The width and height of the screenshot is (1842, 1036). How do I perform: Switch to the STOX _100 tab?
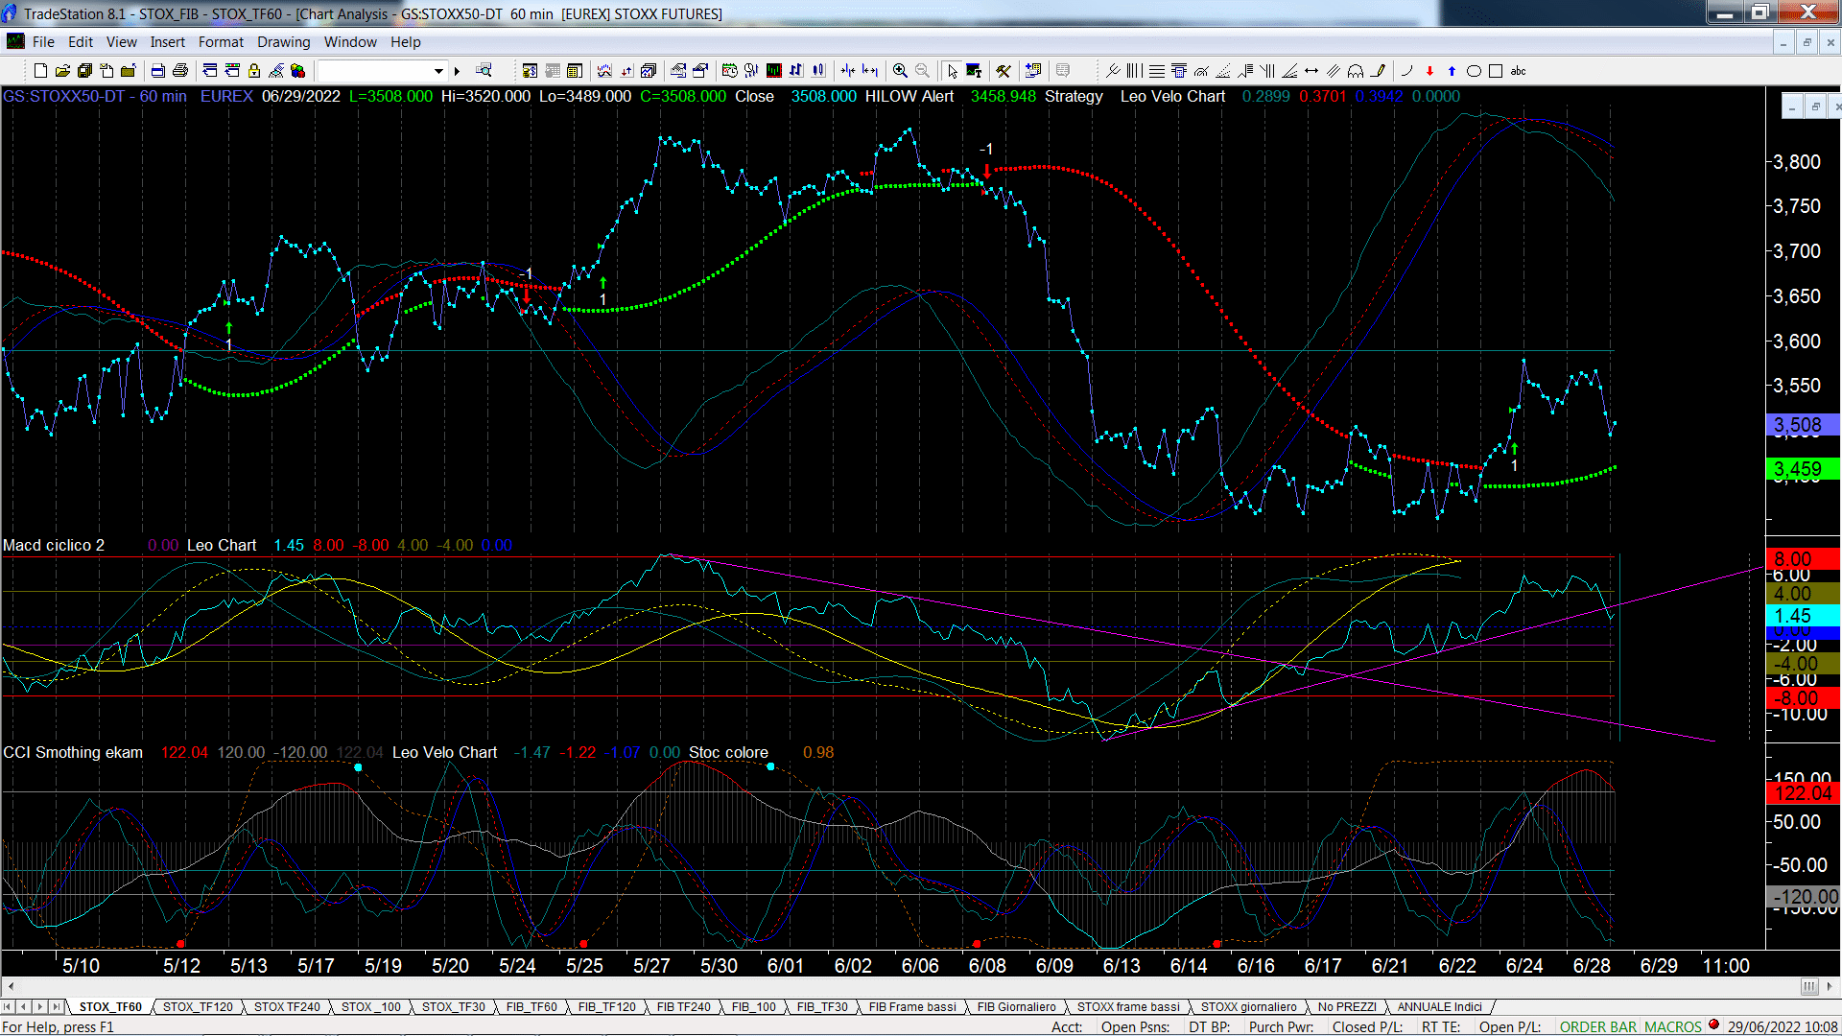pyautogui.click(x=371, y=1006)
